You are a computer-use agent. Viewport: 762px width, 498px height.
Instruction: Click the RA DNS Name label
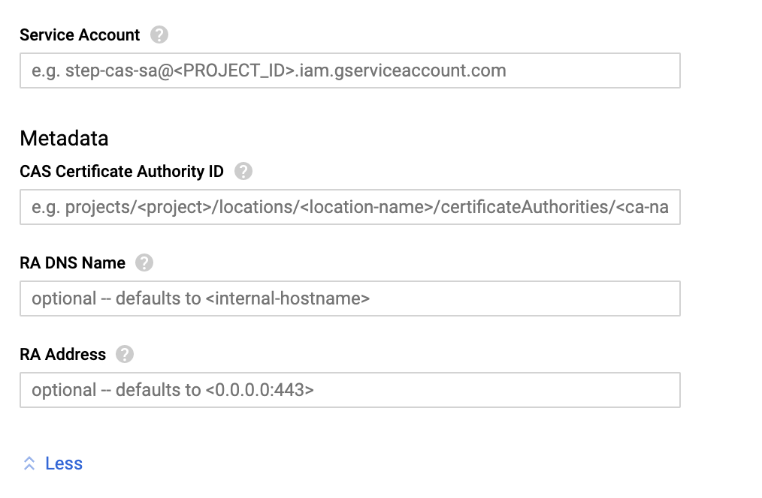72,262
